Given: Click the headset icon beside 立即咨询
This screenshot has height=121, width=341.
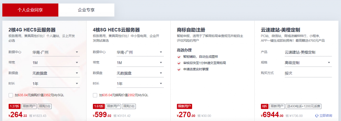Looking at the screenshot, I should 317,116.
